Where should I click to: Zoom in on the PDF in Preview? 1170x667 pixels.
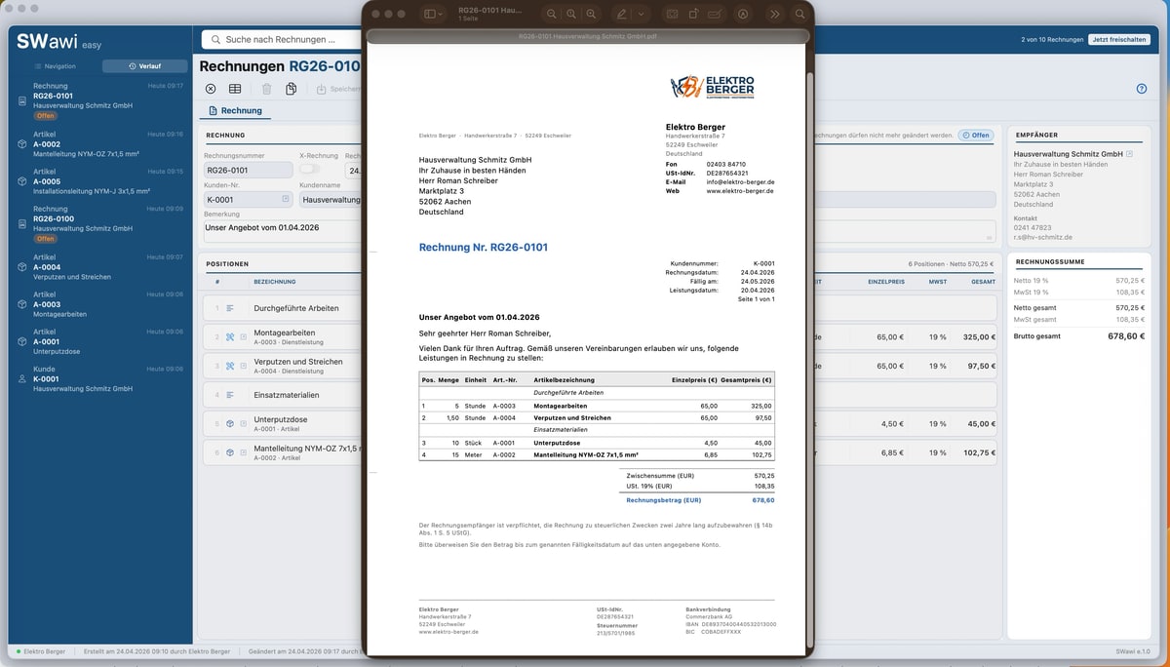(590, 15)
